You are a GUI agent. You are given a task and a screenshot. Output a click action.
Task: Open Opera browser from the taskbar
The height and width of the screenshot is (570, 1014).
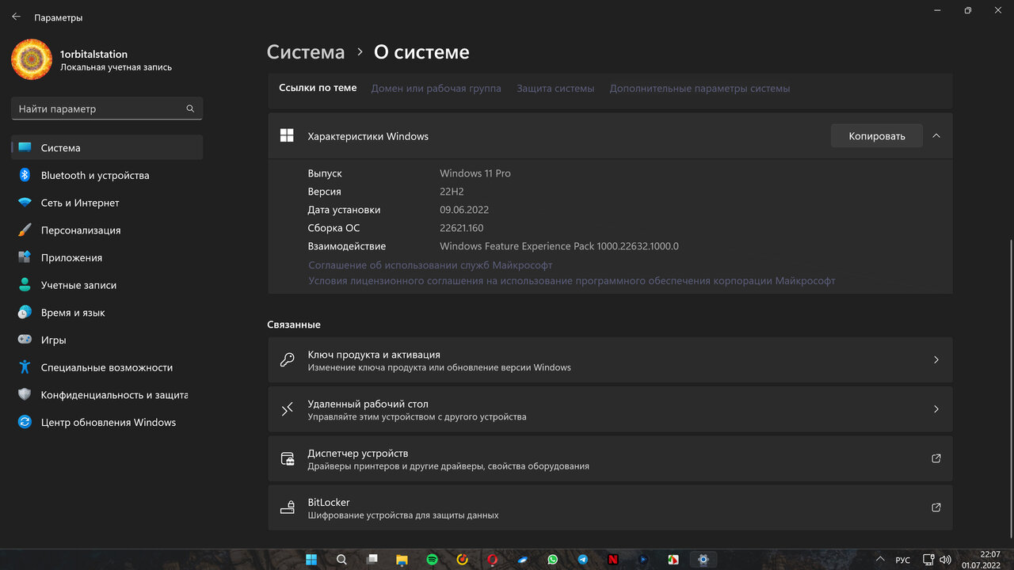[x=492, y=560]
